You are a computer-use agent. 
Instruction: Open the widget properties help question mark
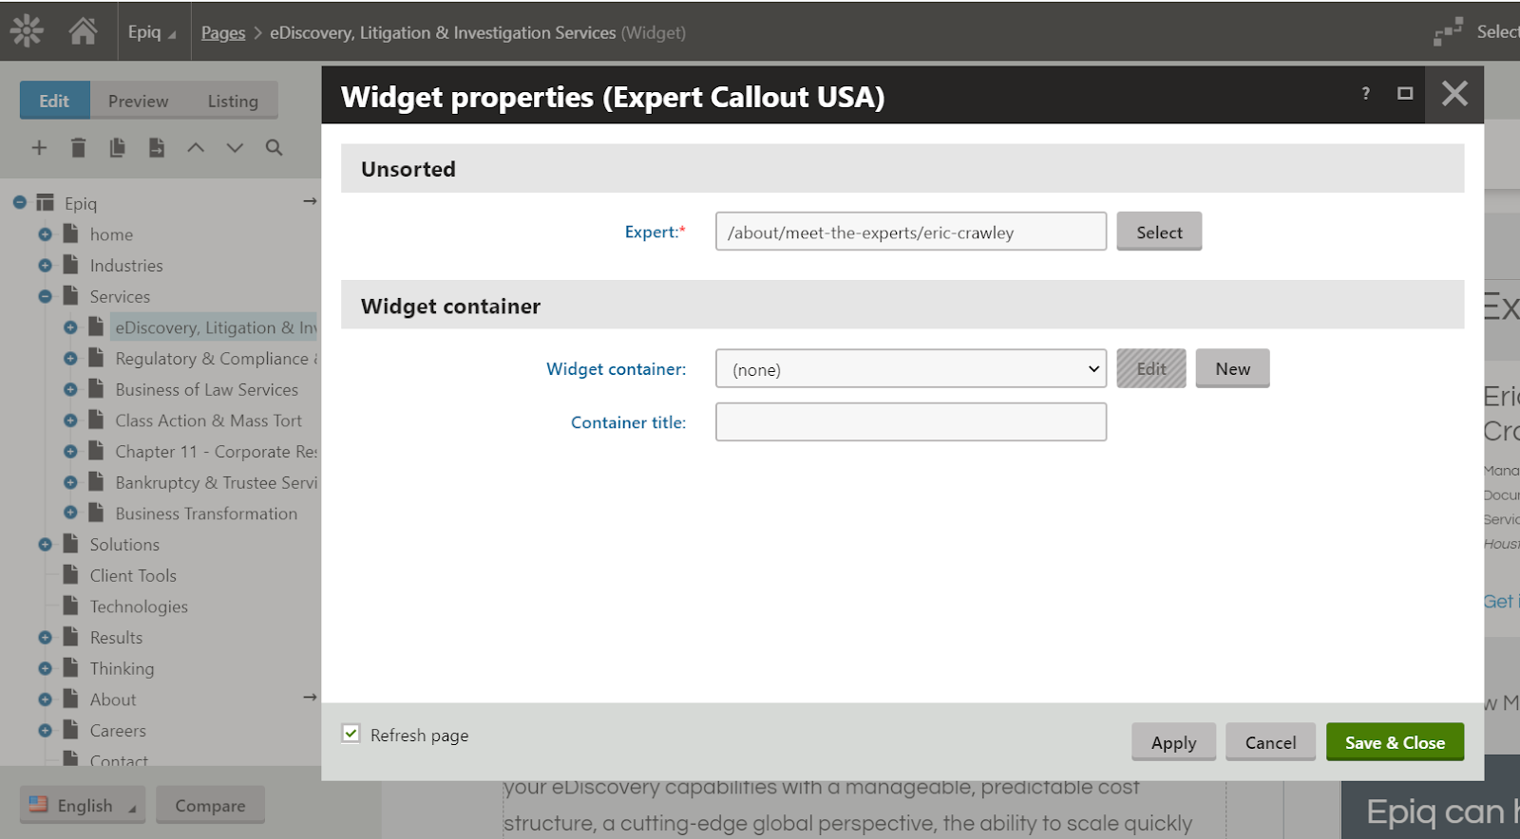pyautogui.click(x=1365, y=93)
